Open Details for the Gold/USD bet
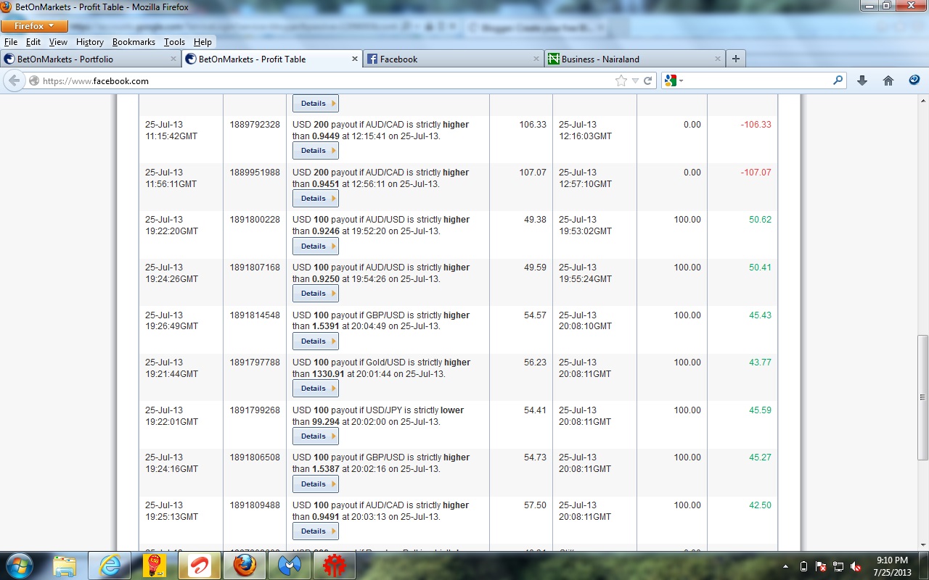The height and width of the screenshot is (580, 929). point(316,389)
